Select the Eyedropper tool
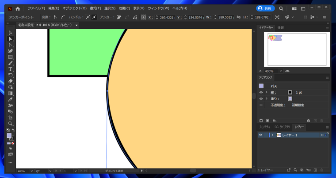Viewport: 336px width, 178px height. tap(10, 100)
